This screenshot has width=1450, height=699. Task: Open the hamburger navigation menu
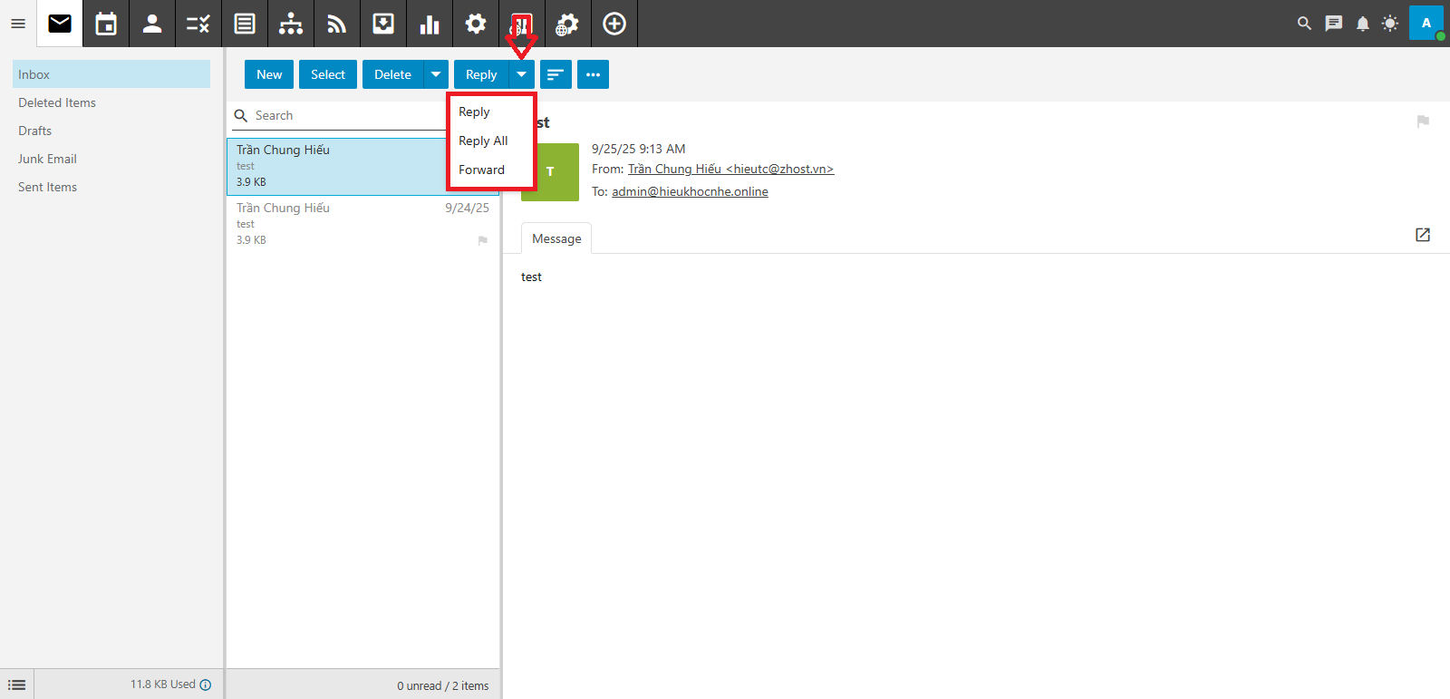[17, 24]
